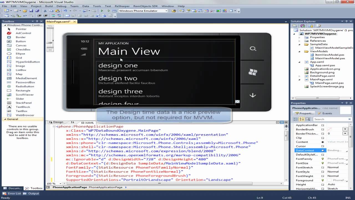Collapse the ViewModels folder node
This screenshot has height=200, width=355.
coord(299,51)
